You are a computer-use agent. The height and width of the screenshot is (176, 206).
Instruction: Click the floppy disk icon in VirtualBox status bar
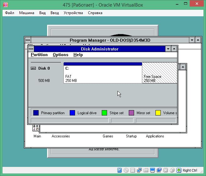tap(133, 170)
